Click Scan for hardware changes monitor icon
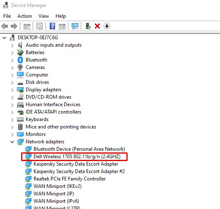Viewport: 220px width, 209px height. tap(75, 26)
